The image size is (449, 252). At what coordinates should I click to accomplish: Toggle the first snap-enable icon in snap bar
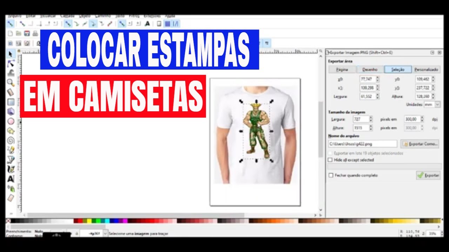[x=10, y=24]
